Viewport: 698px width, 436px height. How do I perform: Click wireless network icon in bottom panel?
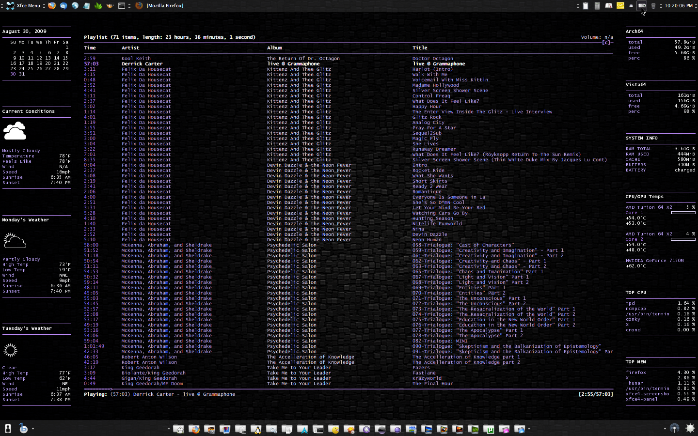674,428
